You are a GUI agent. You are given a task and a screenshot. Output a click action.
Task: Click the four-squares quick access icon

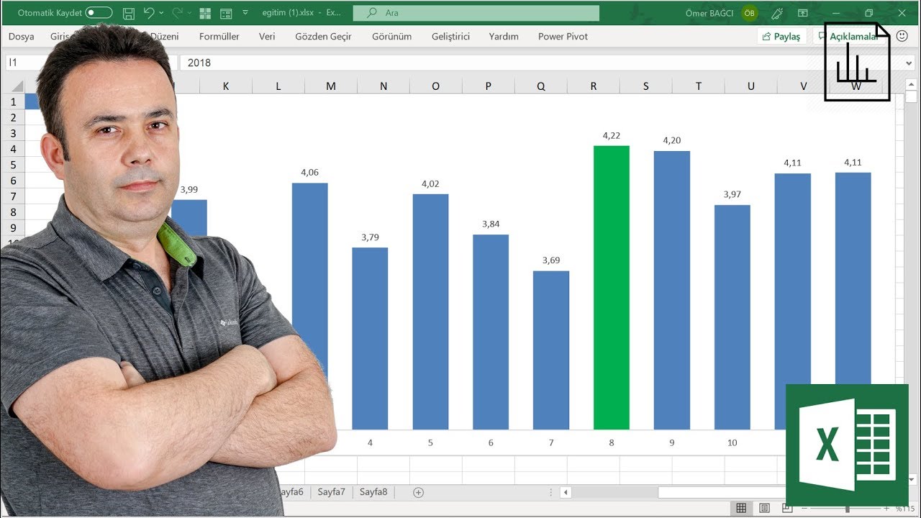[x=205, y=13]
